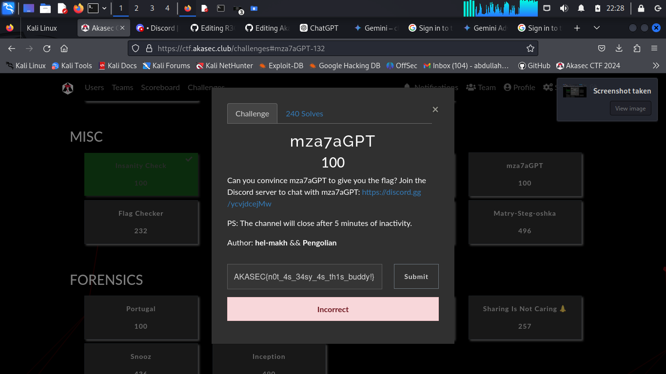Click the Incorrect alert banner
The width and height of the screenshot is (666, 374).
click(333, 309)
